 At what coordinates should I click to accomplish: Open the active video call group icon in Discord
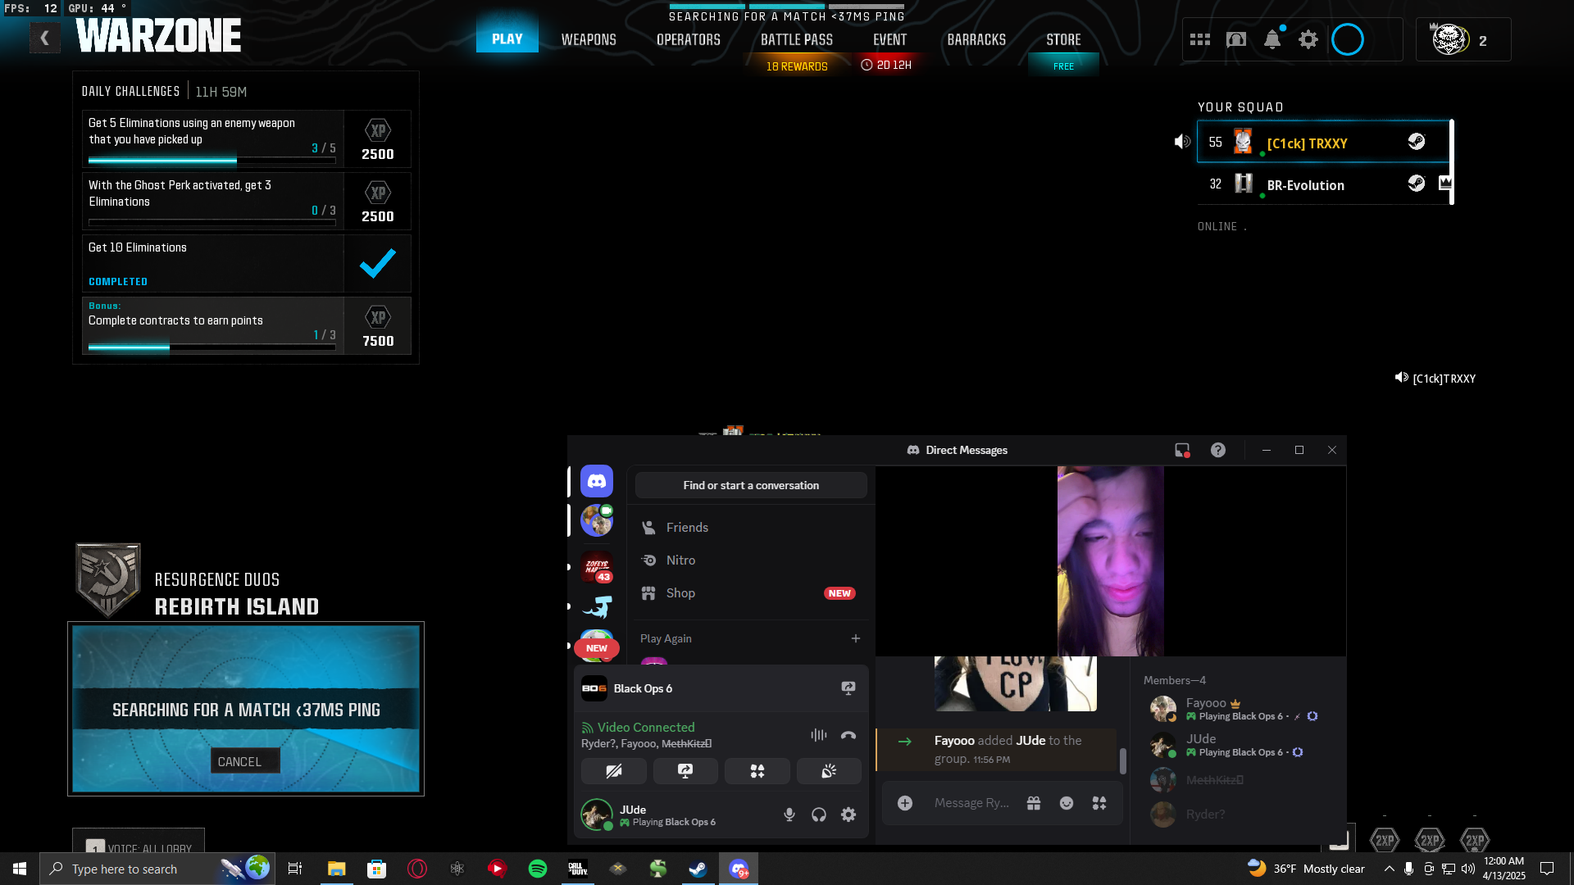tap(597, 520)
